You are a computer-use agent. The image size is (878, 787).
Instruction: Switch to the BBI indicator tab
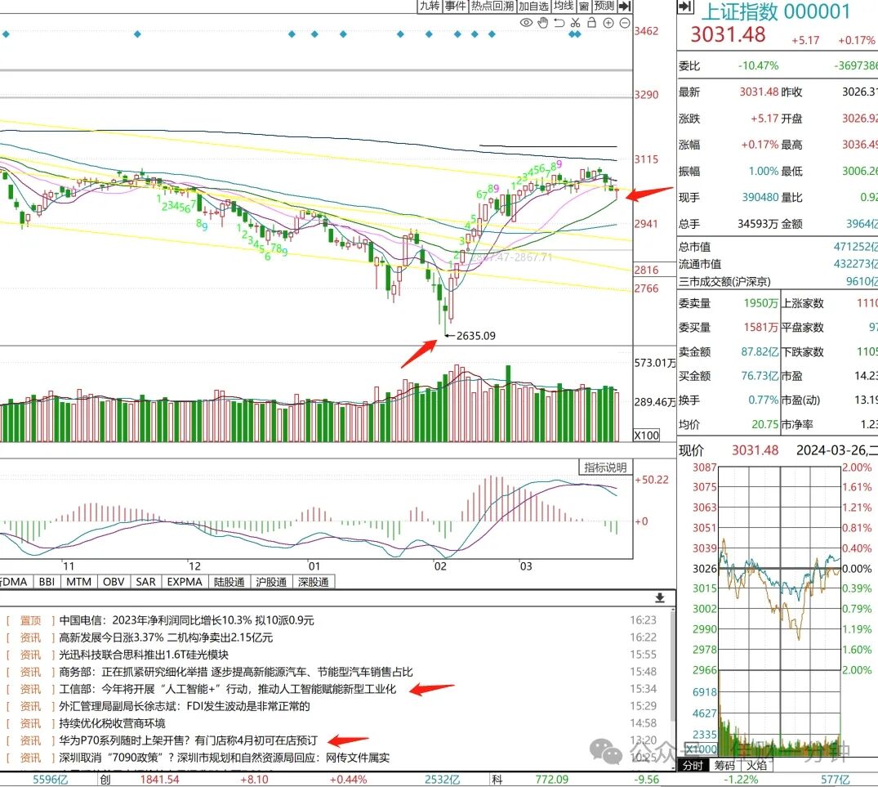pyautogui.click(x=47, y=582)
